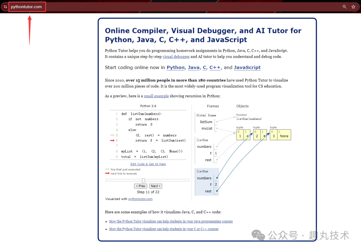Image resolution: width=361 pixels, height=250 pixels.
Task: Click the site information icon in address bar
Action: [x=5, y=7]
